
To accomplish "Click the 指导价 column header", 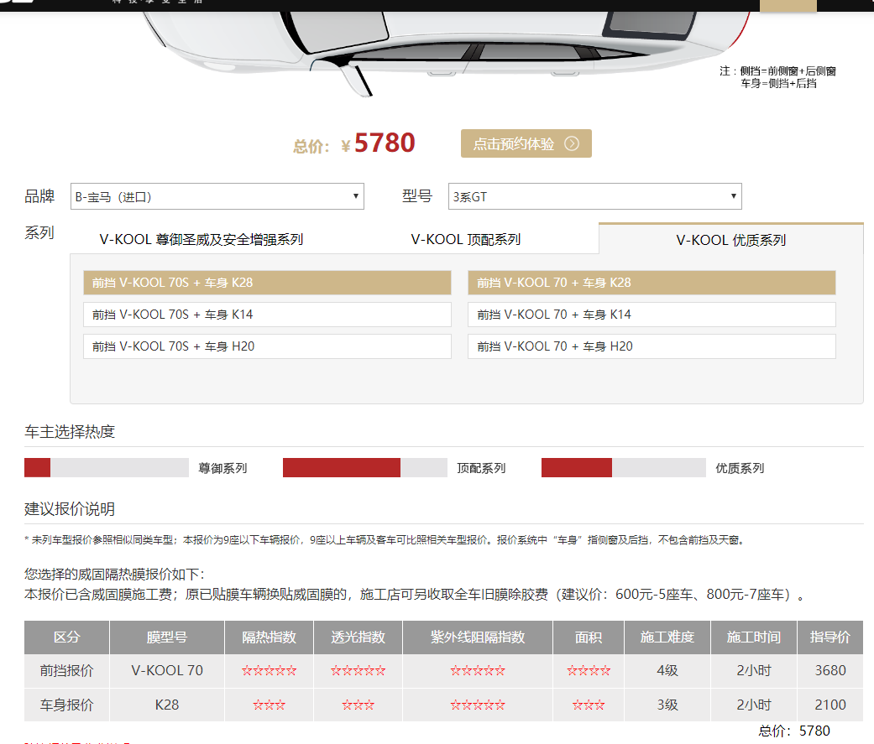I will 830,637.
